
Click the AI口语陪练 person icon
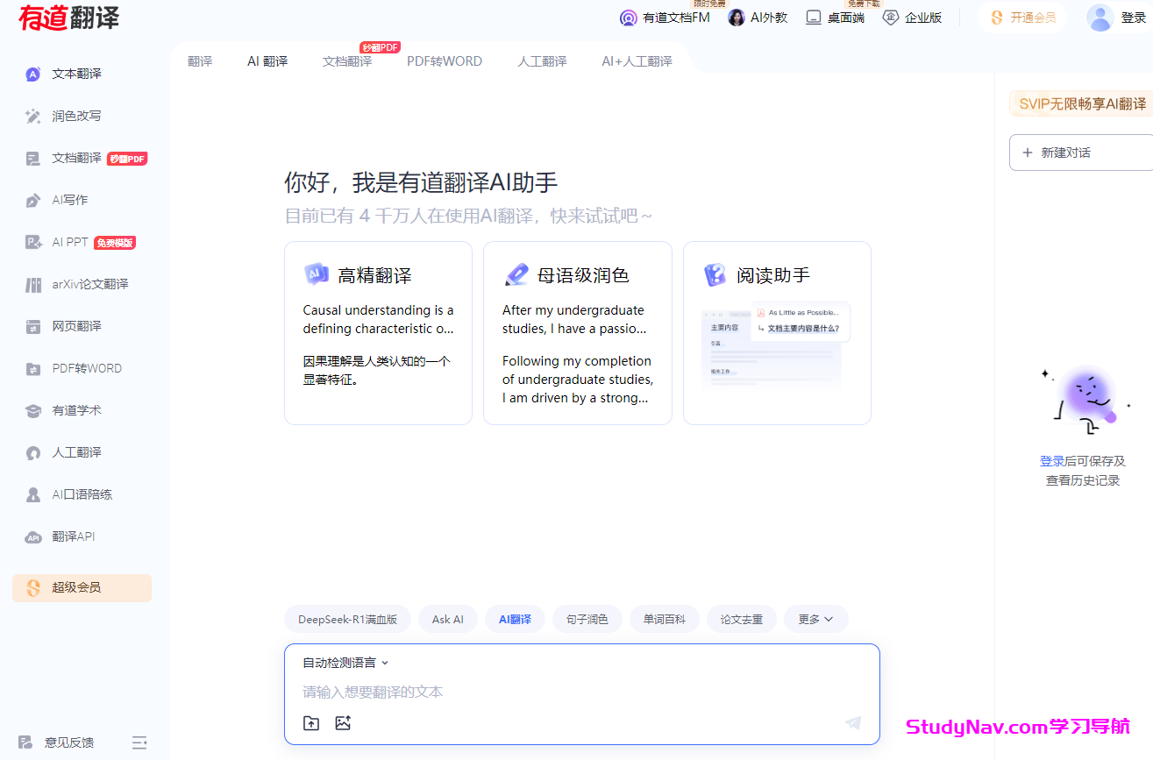coord(33,495)
